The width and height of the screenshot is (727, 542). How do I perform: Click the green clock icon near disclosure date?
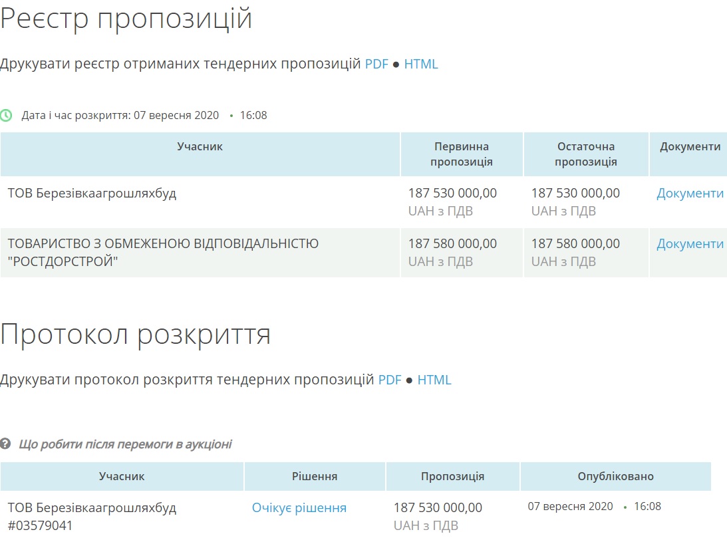(6, 116)
